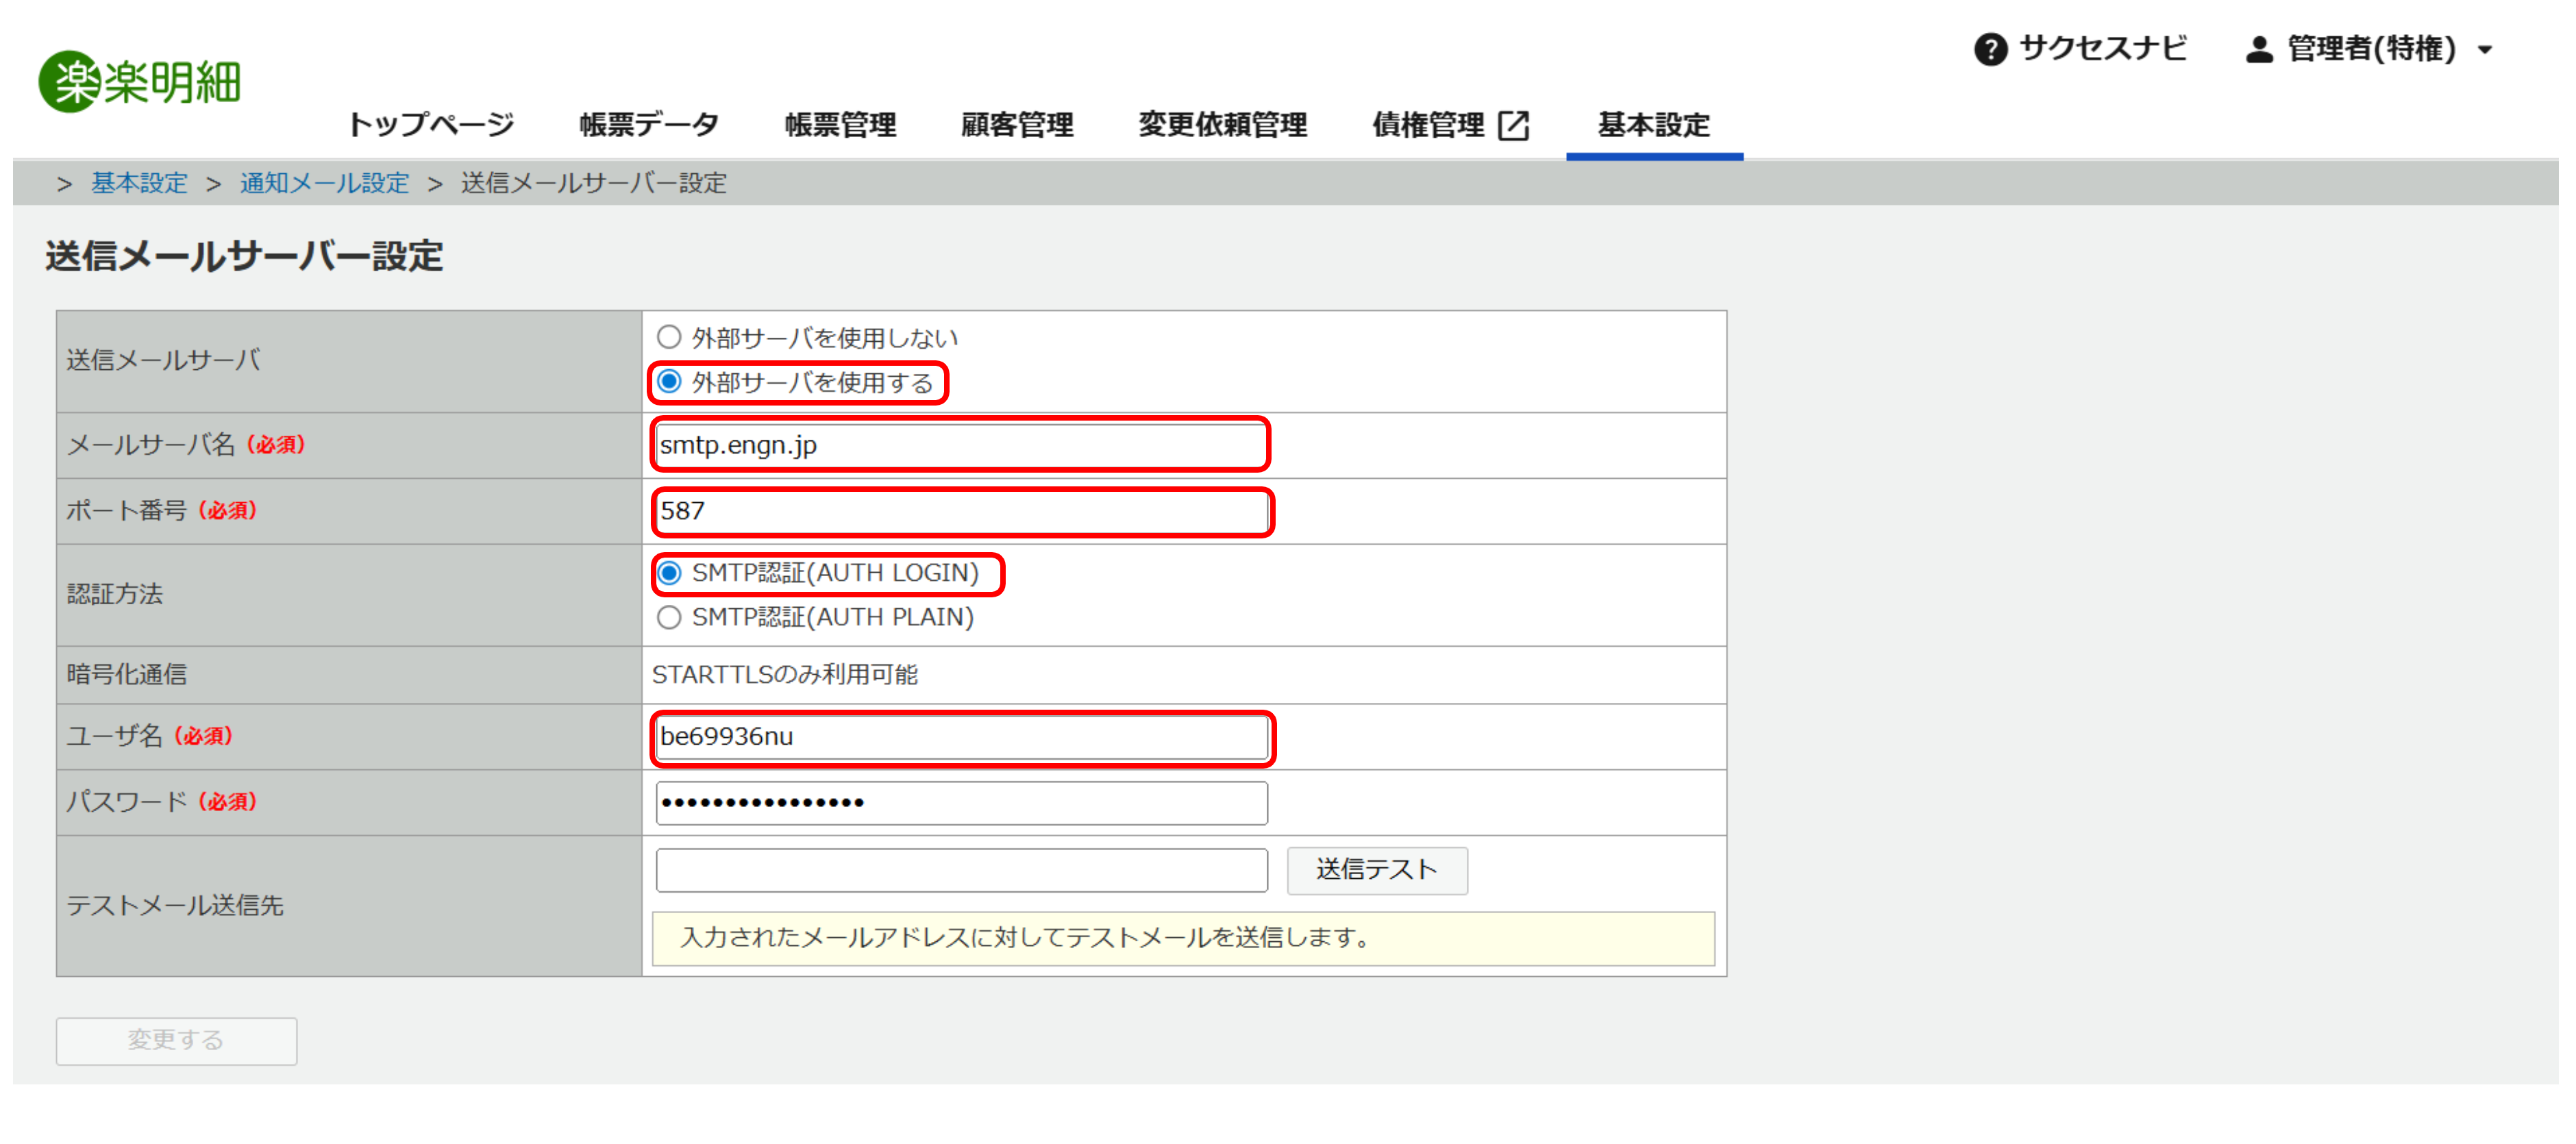This screenshot has height=1144, width=2576.
Task: Open the 帳票データ menu
Action: (649, 125)
